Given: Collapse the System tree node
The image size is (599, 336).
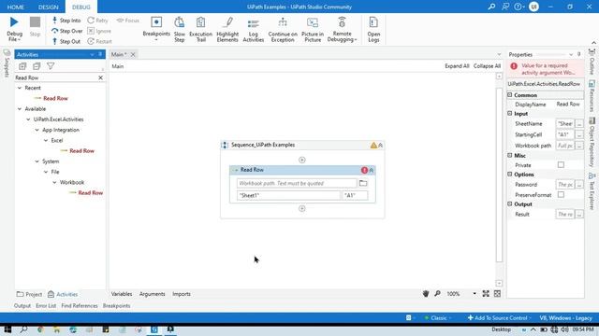Looking at the screenshot, I should (x=37, y=161).
